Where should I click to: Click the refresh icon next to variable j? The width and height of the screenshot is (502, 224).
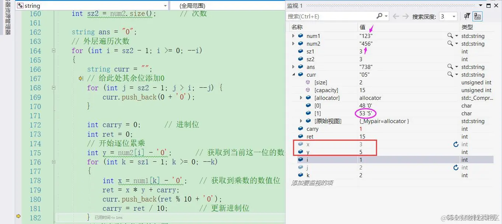[456, 167]
